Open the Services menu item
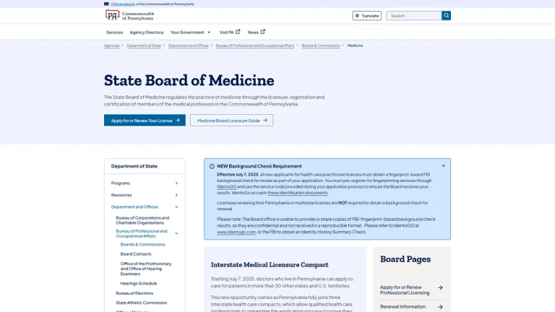Viewport: 555px width, 312px height. coord(114,32)
